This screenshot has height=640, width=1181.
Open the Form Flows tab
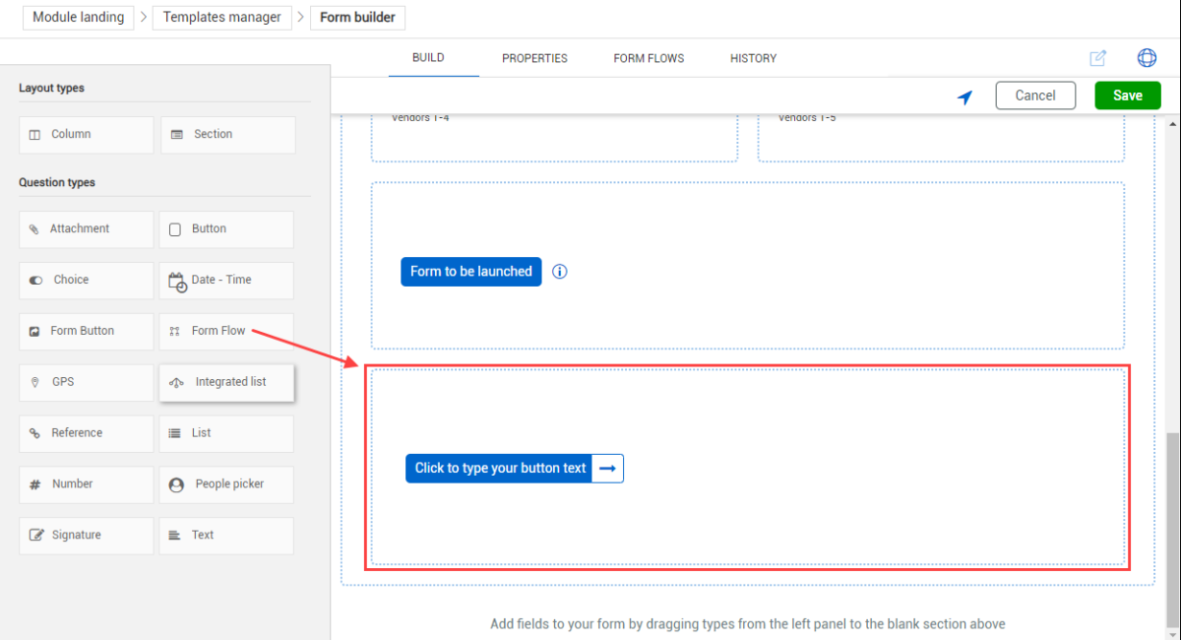pos(649,58)
